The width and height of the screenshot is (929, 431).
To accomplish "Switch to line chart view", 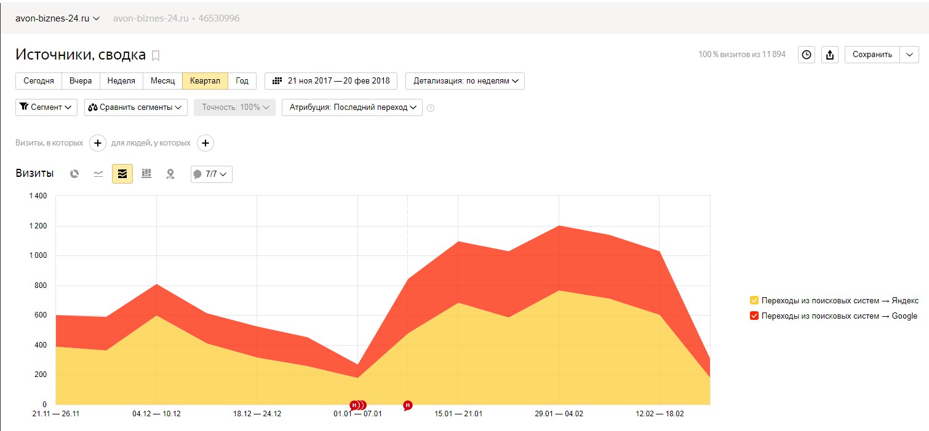I will [x=98, y=174].
